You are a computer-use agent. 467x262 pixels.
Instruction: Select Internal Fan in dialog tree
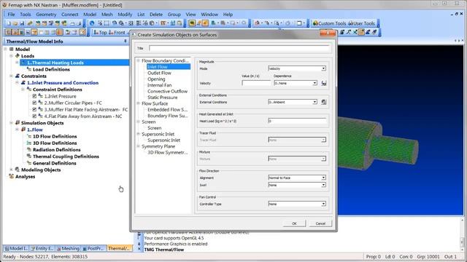[x=160, y=85]
